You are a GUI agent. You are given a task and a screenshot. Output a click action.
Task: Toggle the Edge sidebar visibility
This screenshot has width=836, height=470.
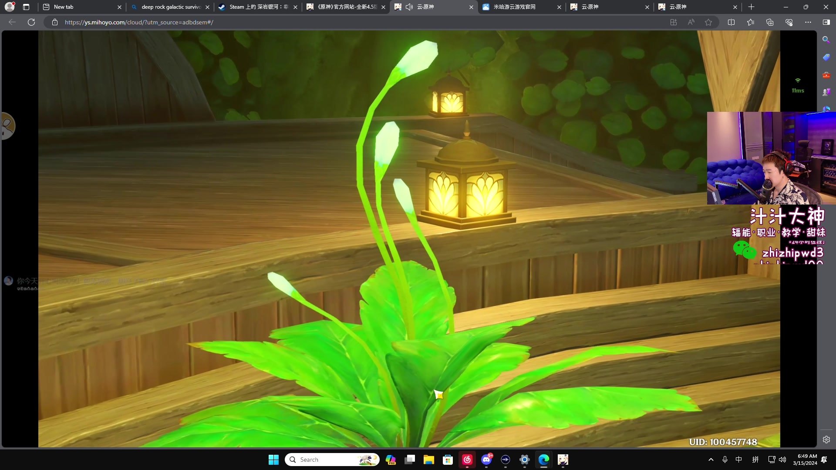826,22
